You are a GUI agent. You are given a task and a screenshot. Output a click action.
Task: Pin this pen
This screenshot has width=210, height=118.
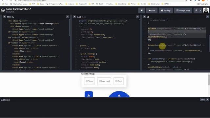(196, 10)
